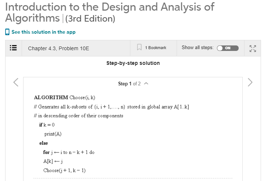Click the bookmark ribbon icon
The width and height of the screenshot is (268, 181).
139,47
